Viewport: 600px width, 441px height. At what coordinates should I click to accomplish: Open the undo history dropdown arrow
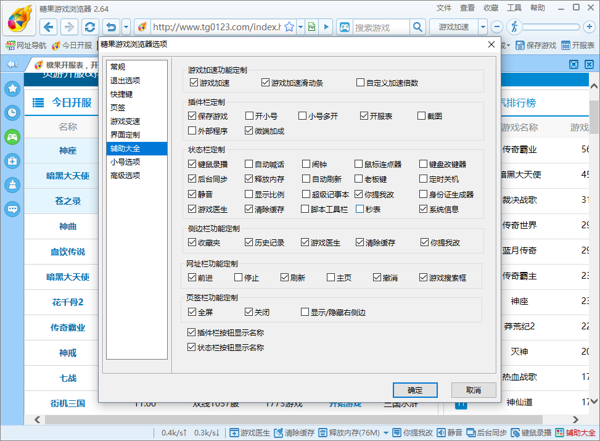(126, 27)
